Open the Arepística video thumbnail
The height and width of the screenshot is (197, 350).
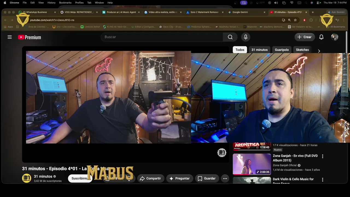[252, 146]
